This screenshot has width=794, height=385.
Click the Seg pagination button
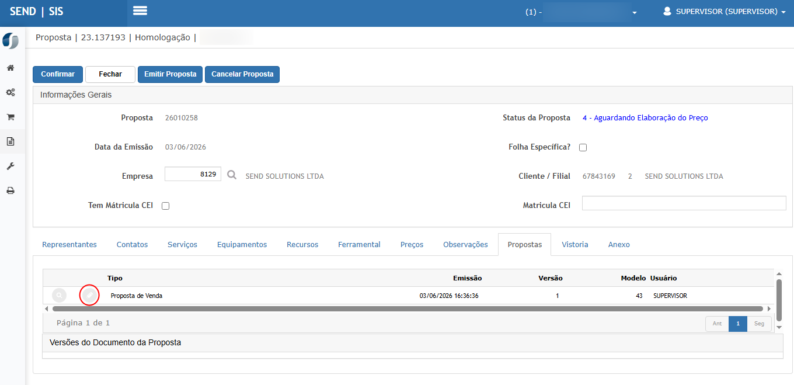point(759,324)
